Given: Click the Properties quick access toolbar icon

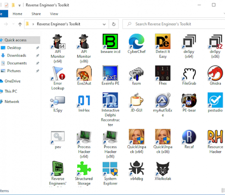Looking at the screenshot, I should tap(6, 5).
